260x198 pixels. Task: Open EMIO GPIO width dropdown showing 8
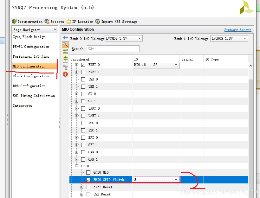pyautogui.click(x=156, y=180)
